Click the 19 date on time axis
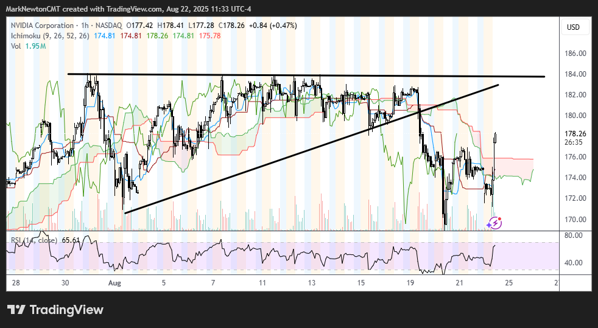Viewport: 598px width, 328px height. 410,283
